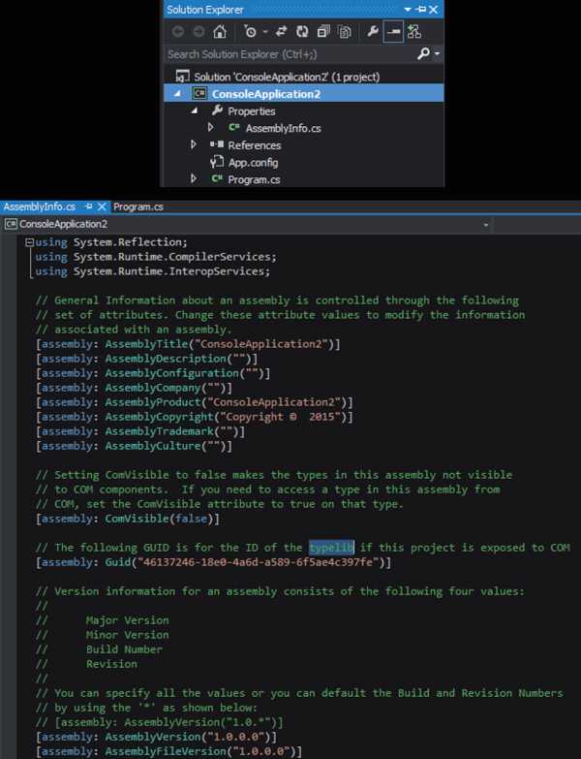Click the AssemblyProduct attribute line
581x759 pixels.
click(x=194, y=402)
